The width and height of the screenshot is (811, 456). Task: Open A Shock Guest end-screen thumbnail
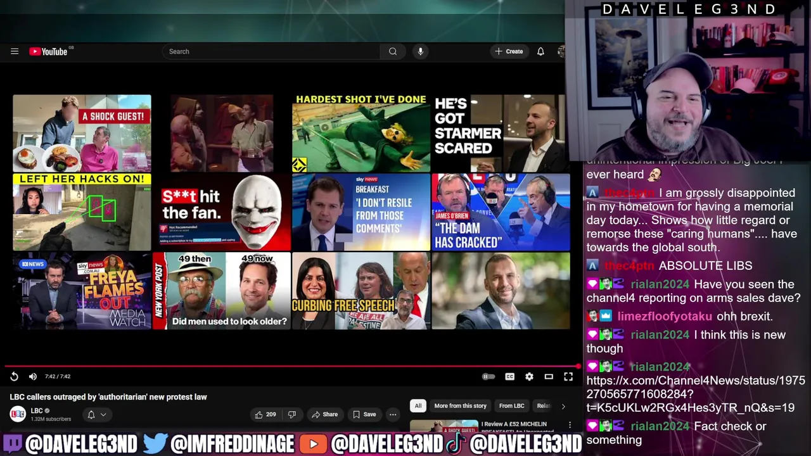[x=82, y=133]
